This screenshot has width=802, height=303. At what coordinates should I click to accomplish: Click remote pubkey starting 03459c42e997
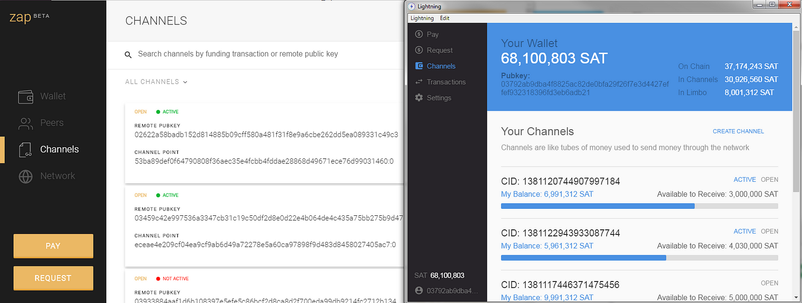pos(269,218)
